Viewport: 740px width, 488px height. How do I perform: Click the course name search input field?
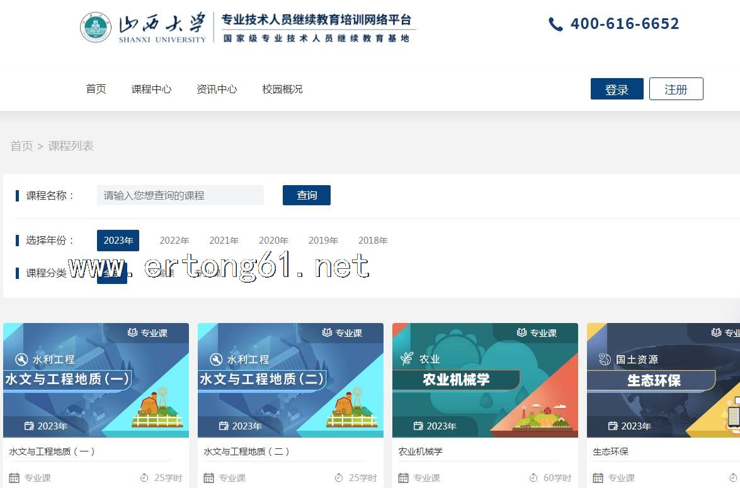click(180, 195)
